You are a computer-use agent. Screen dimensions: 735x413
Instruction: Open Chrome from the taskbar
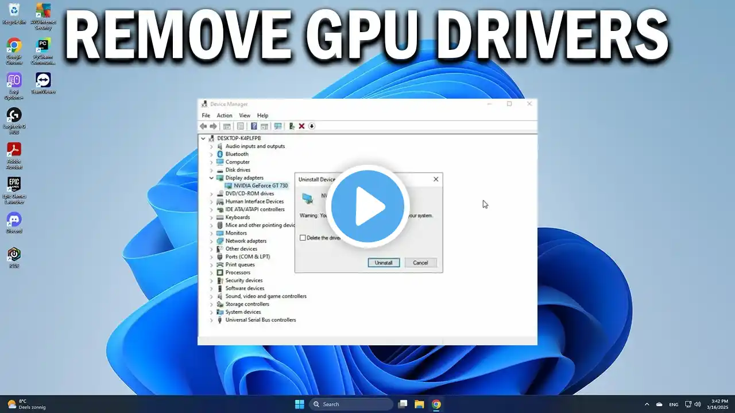[436, 404]
